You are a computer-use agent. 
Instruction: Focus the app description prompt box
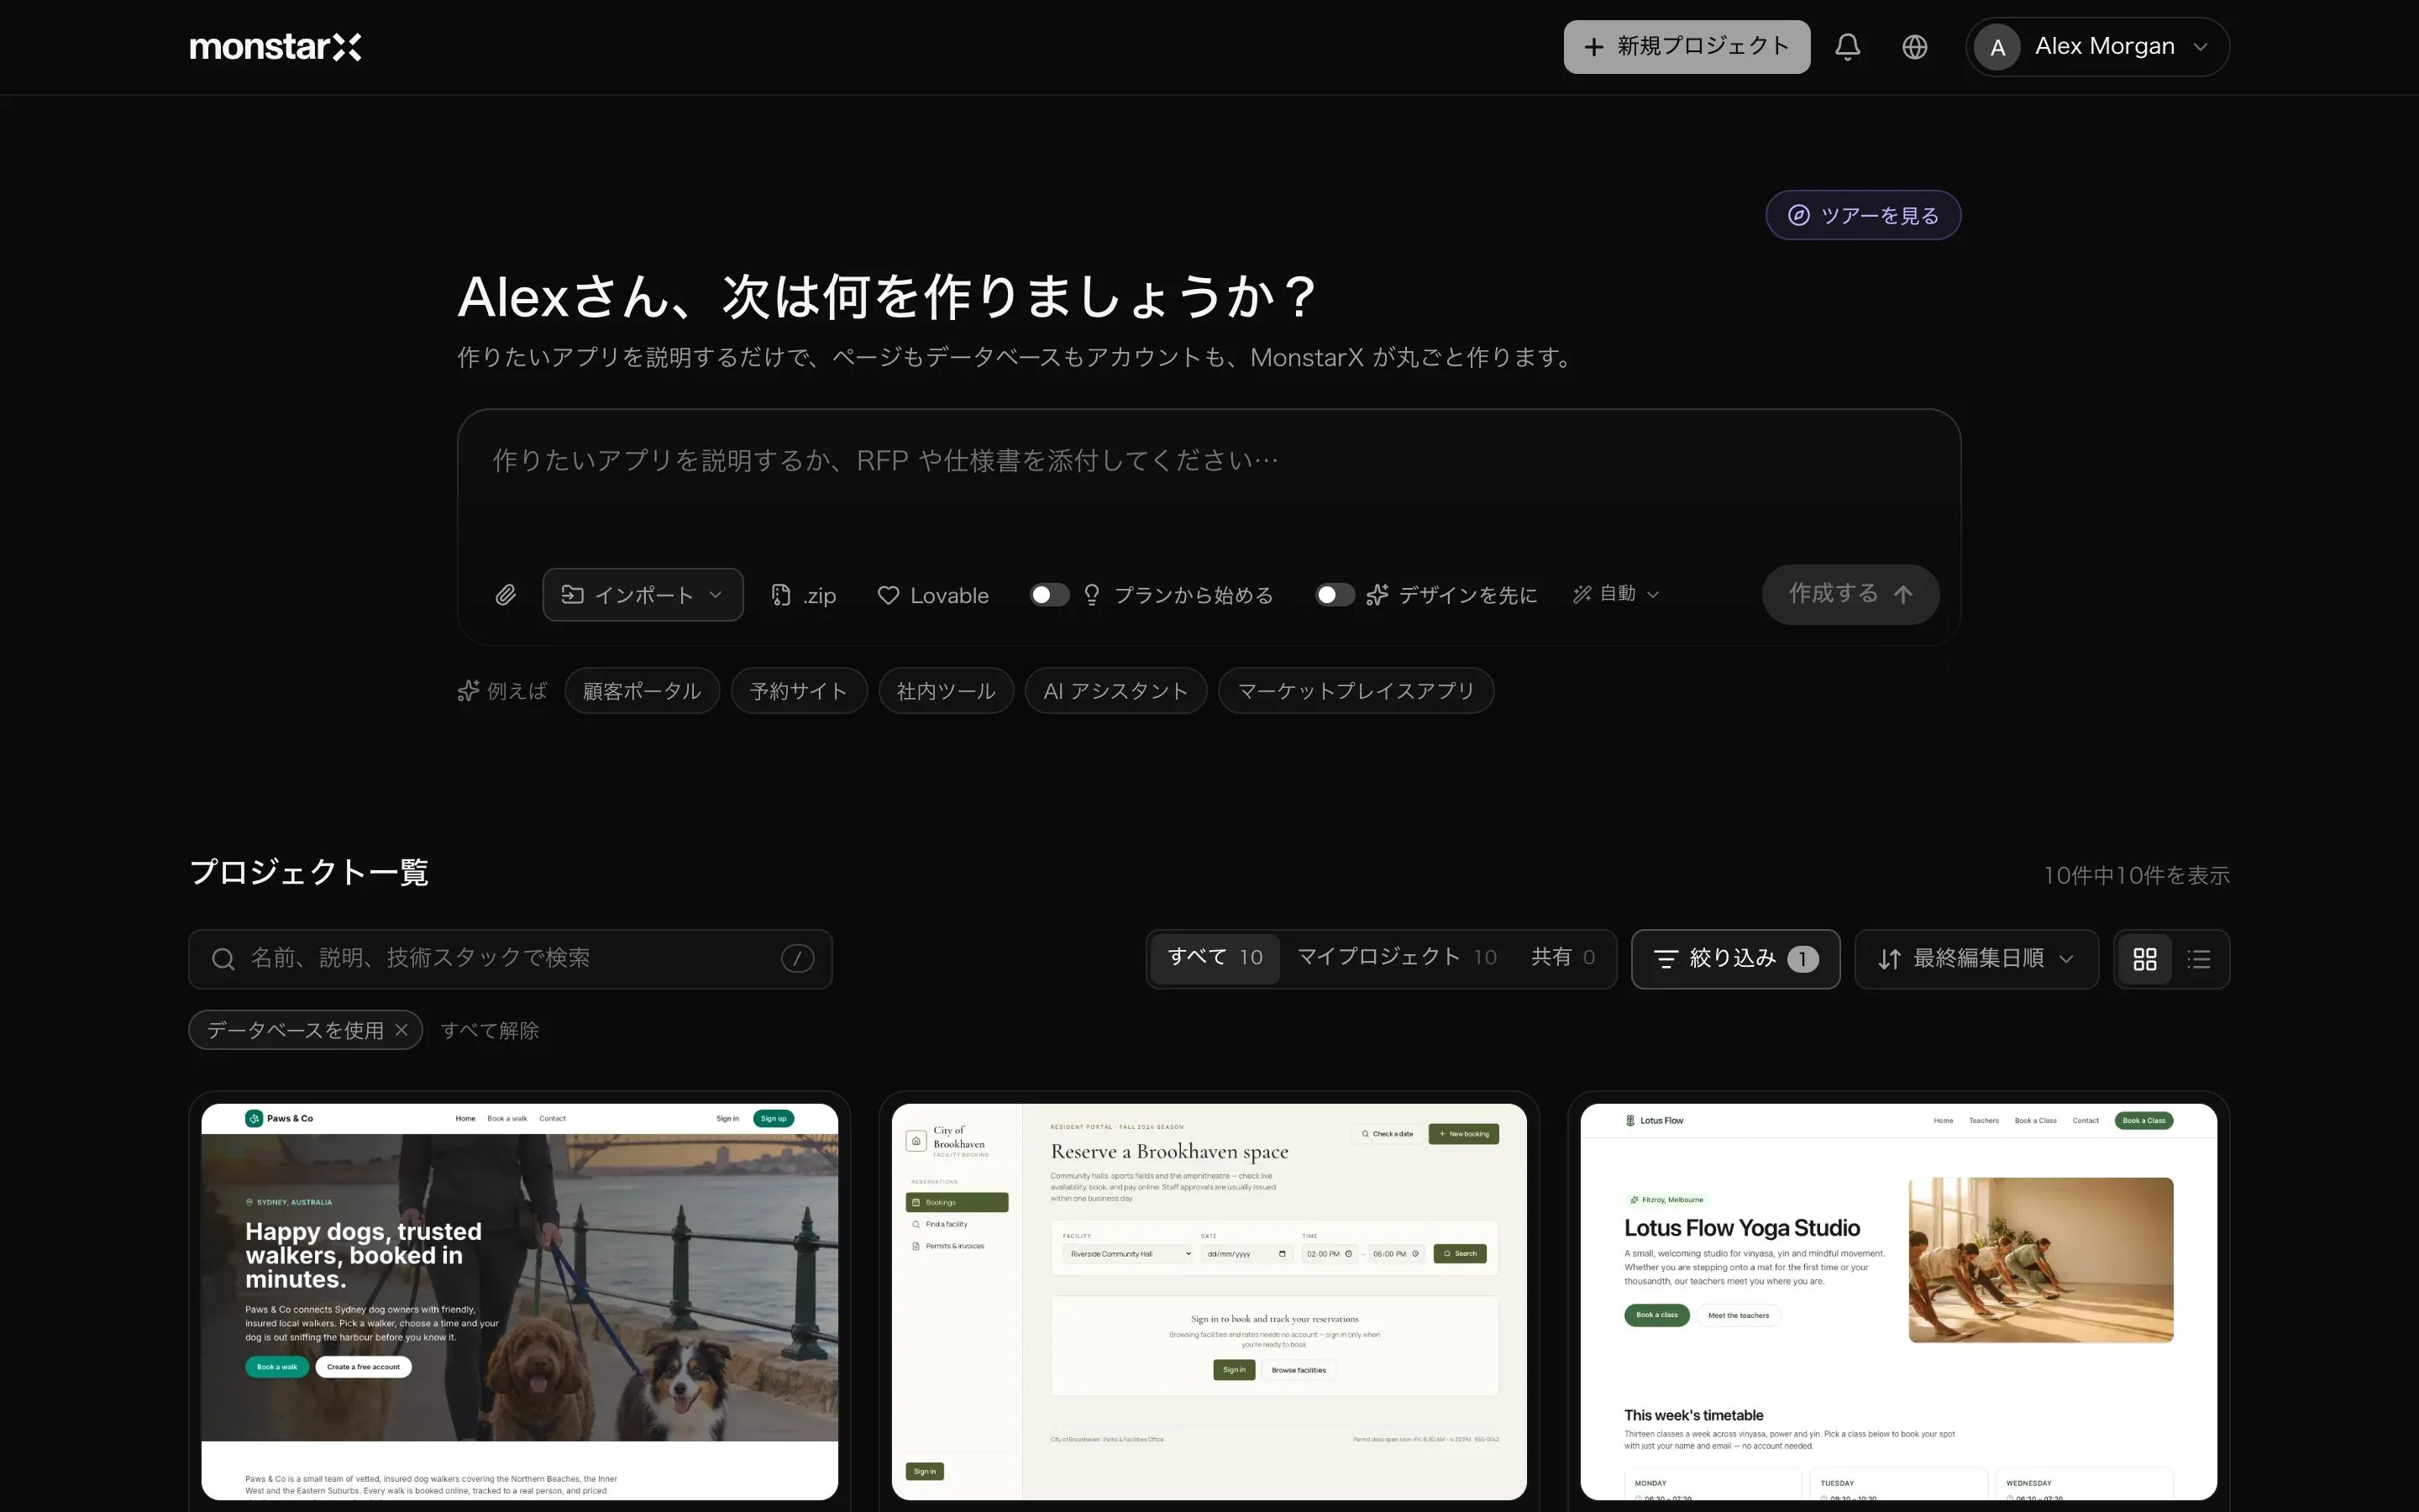coord(1209,485)
